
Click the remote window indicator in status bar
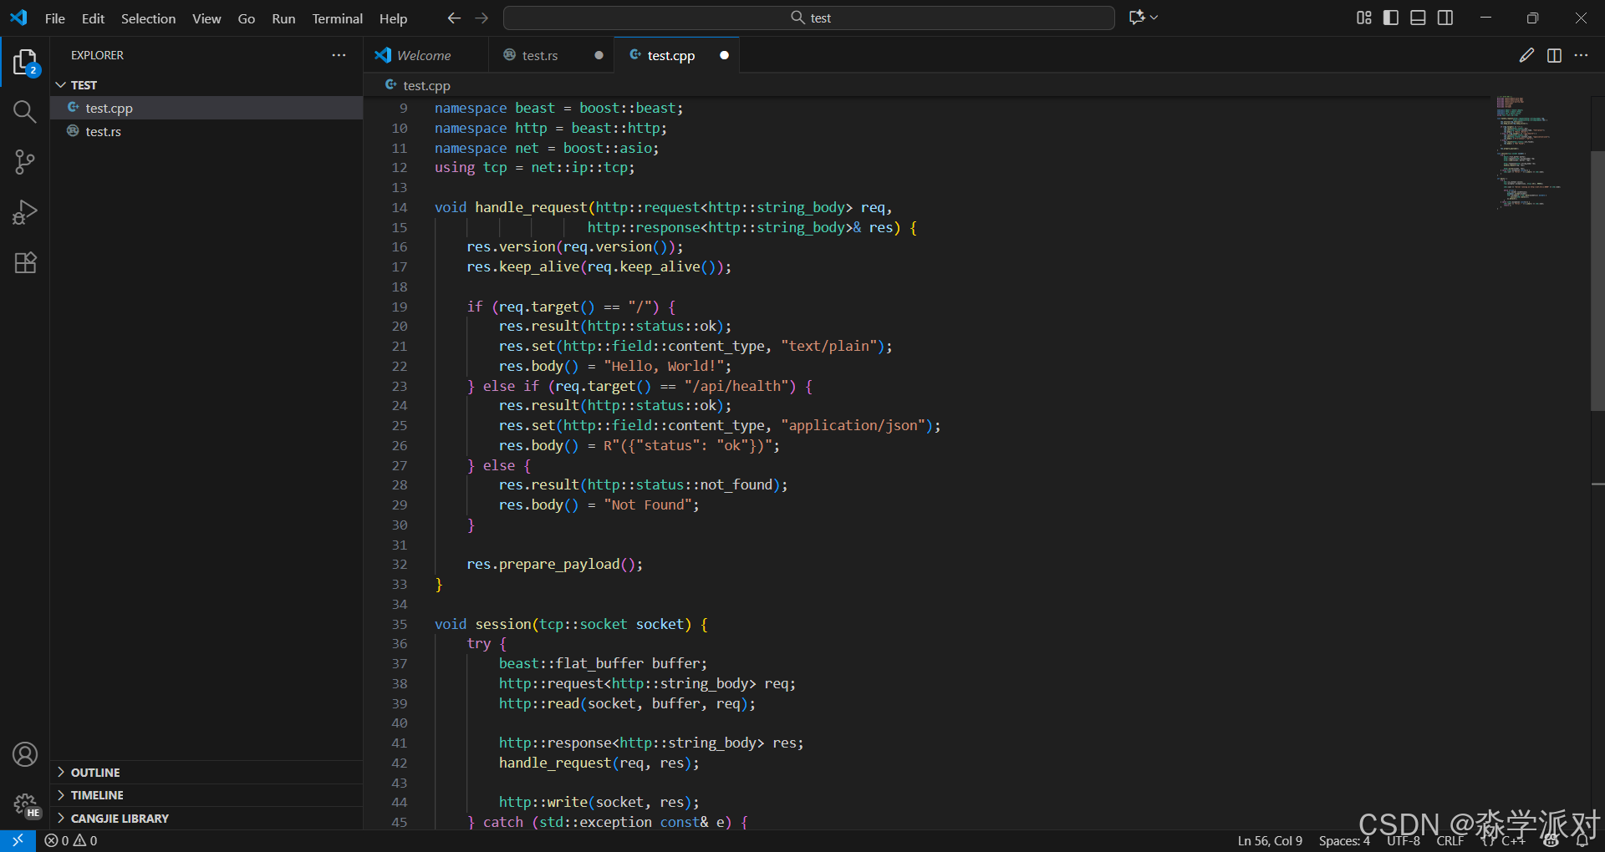click(x=18, y=840)
